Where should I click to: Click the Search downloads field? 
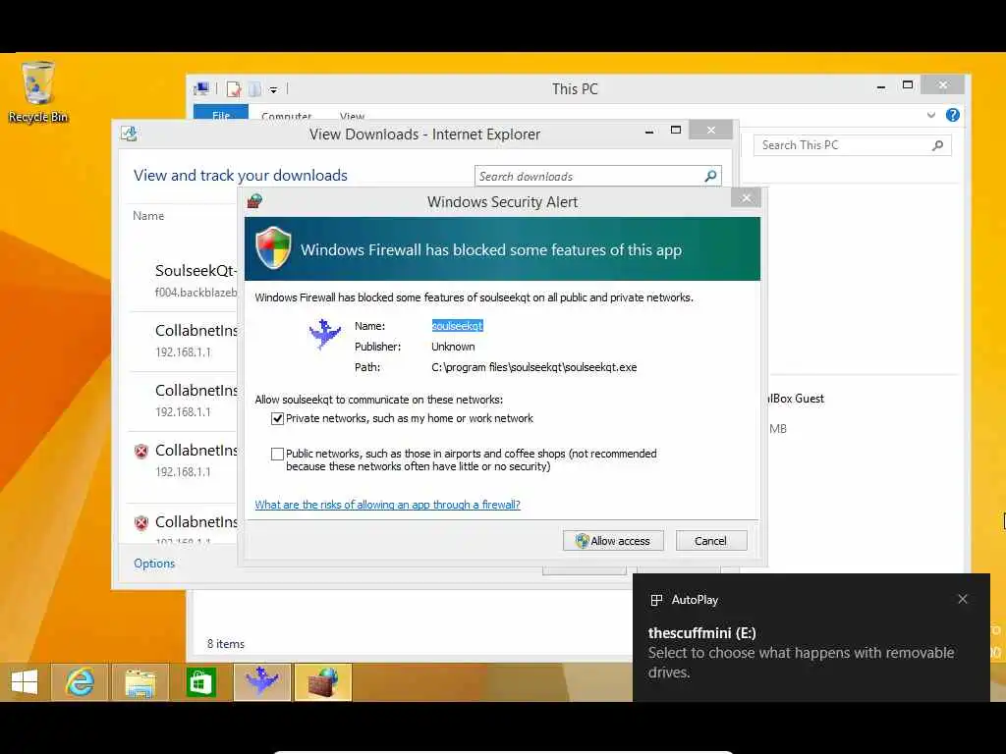click(x=598, y=177)
